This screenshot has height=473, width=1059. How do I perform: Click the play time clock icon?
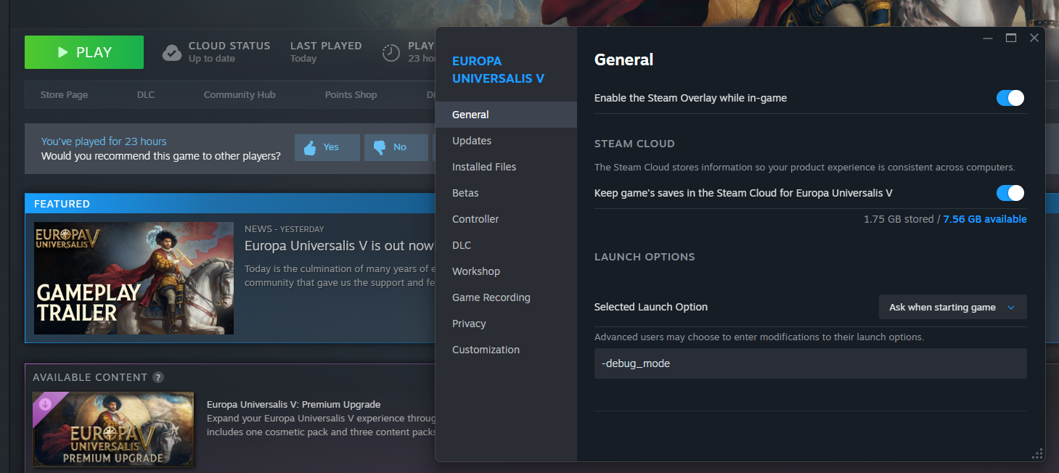(x=391, y=52)
